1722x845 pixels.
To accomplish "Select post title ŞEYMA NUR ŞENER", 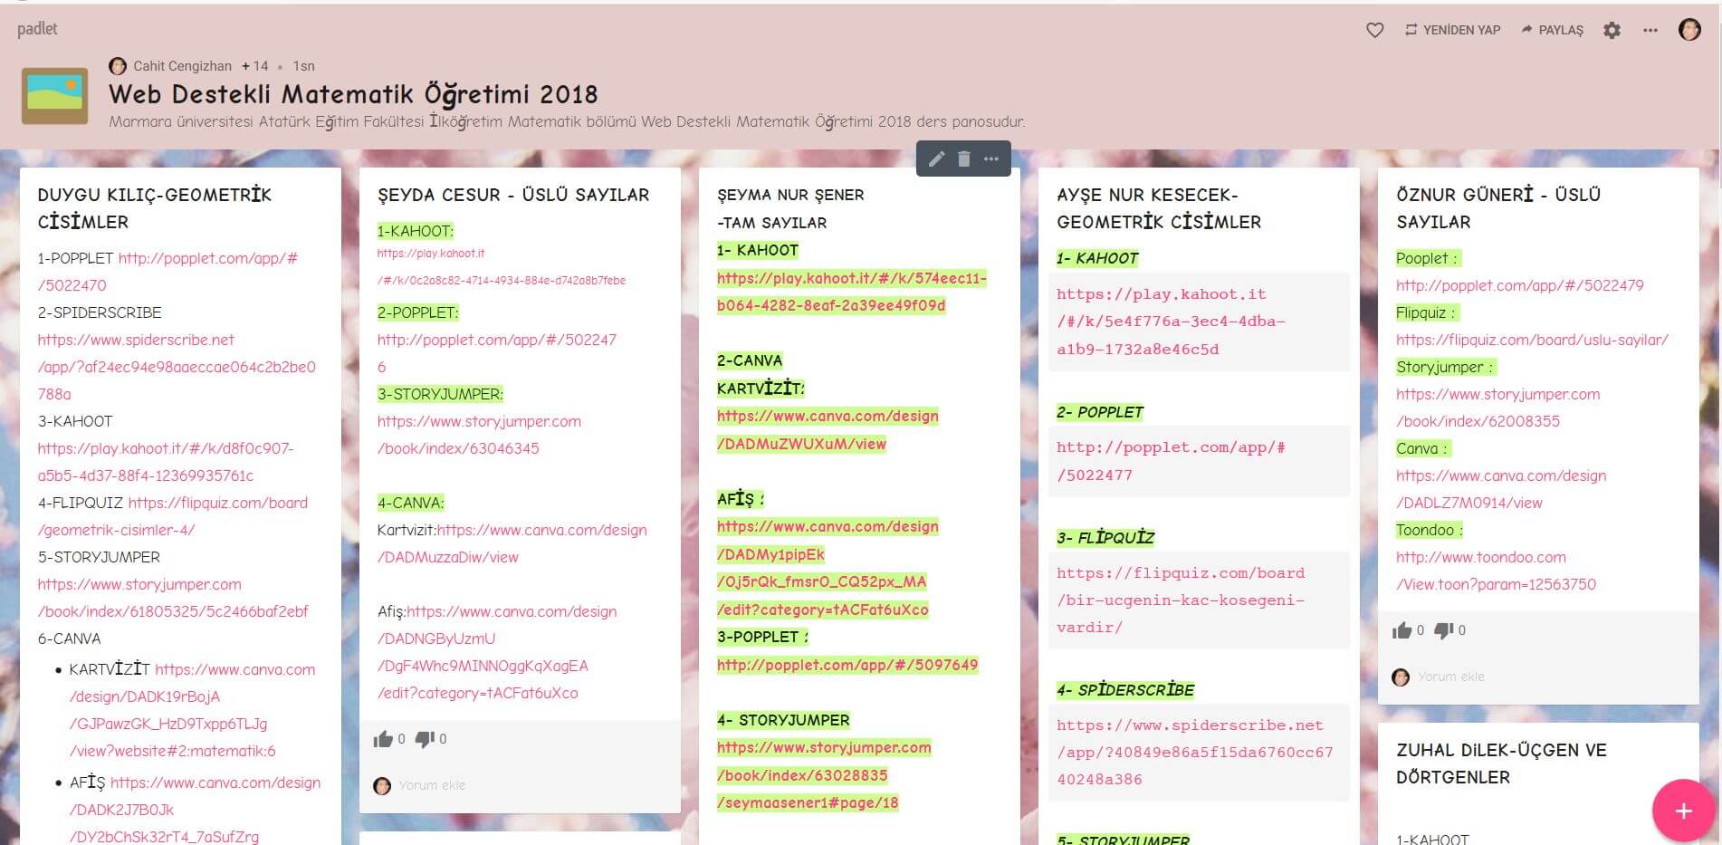I will [x=790, y=195].
